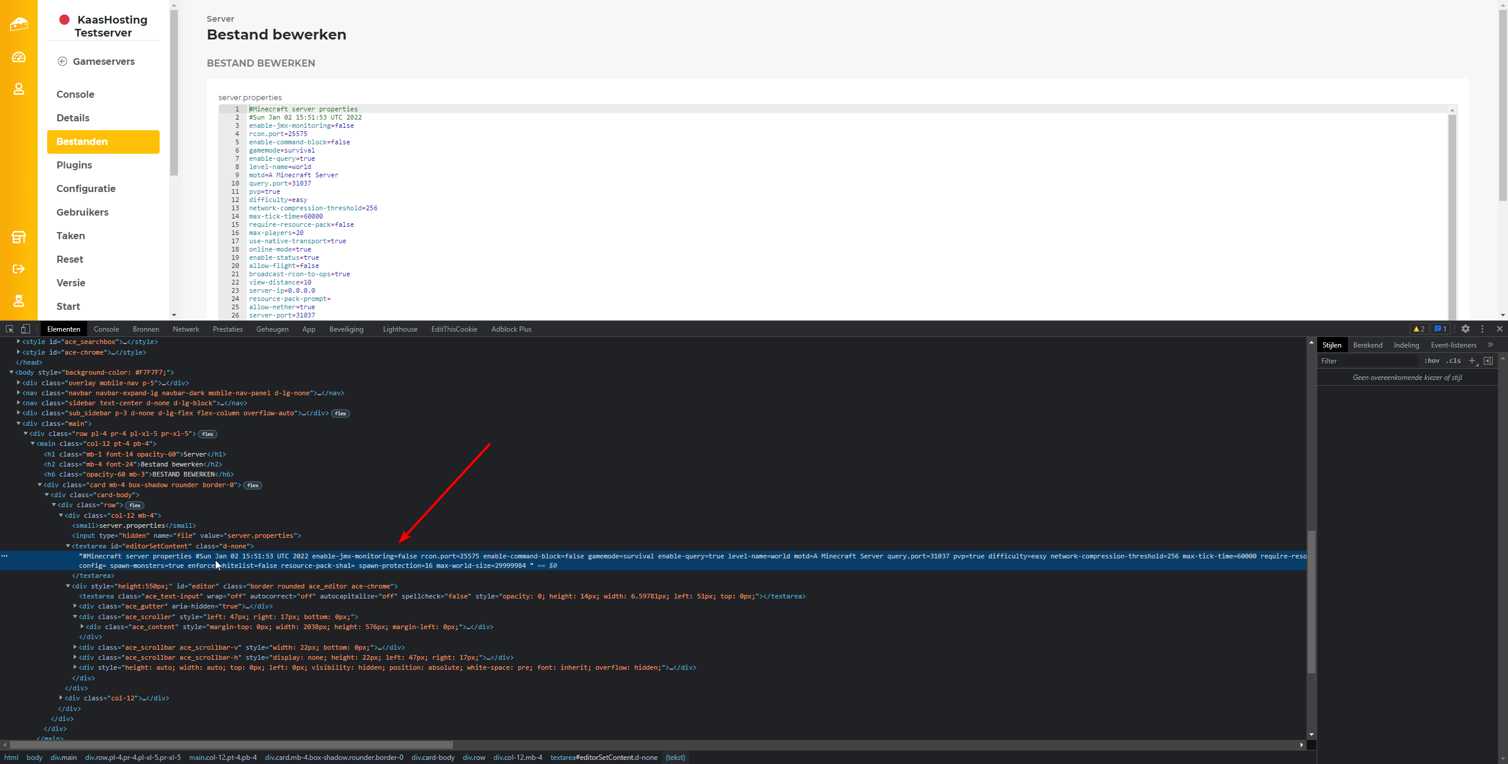Show more style pane tabs chevron
1508x764 pixels.
click(x=1490, y=345)
